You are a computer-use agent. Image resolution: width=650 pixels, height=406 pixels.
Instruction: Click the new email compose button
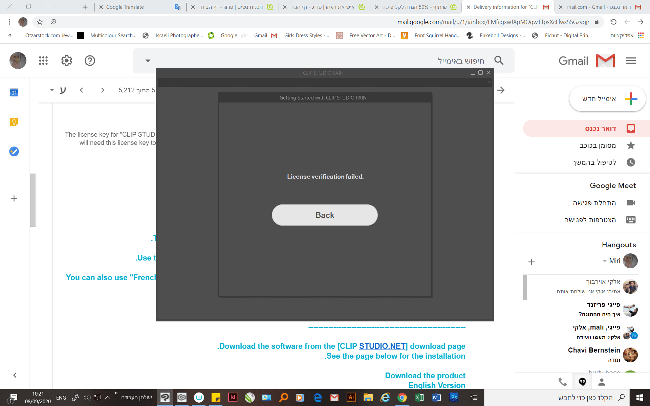[607, 99]
